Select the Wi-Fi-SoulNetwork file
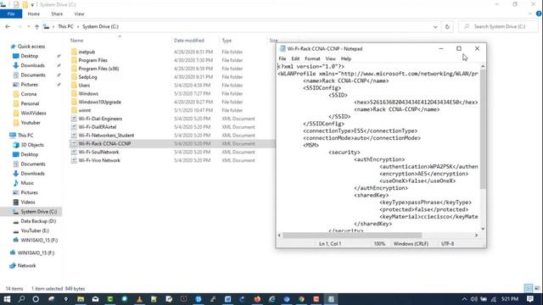543x305 pixels. pos(98,152)
